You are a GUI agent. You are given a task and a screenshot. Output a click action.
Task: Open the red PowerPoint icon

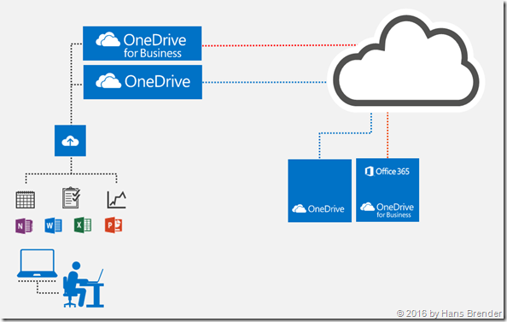click(x=114, y=225)
